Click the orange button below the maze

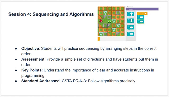click(98, 39)
